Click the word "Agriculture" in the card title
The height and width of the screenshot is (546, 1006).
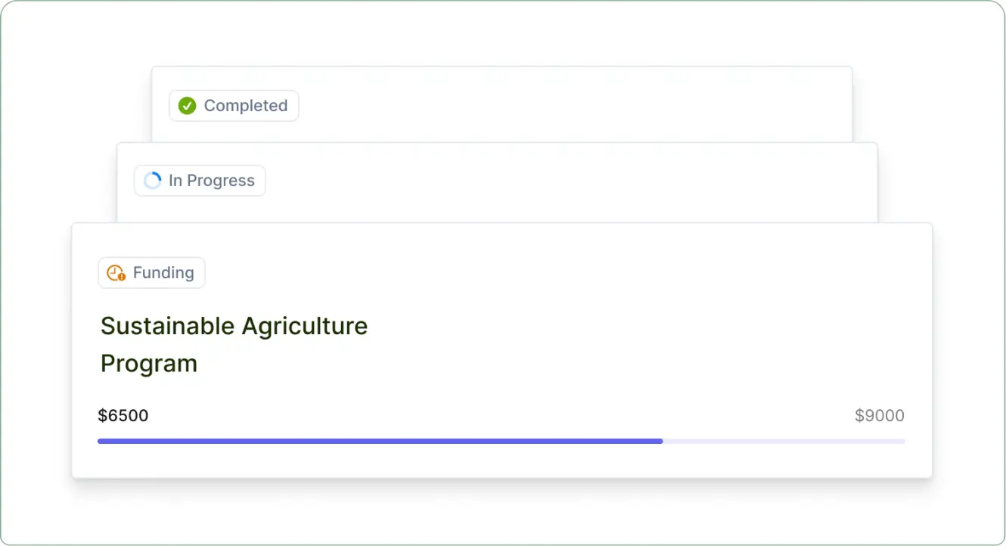pos(304,326)
